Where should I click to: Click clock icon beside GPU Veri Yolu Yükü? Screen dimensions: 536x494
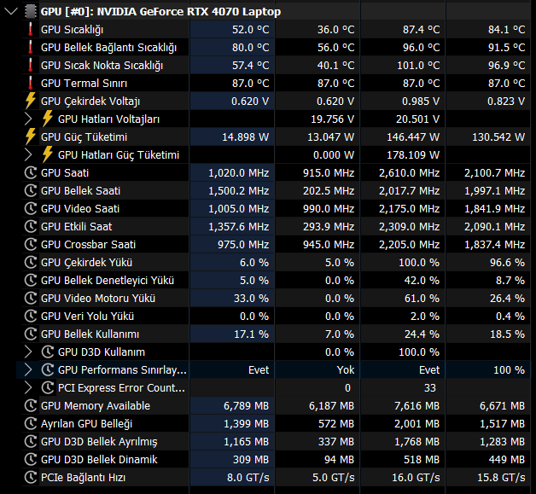pos(31,316)
